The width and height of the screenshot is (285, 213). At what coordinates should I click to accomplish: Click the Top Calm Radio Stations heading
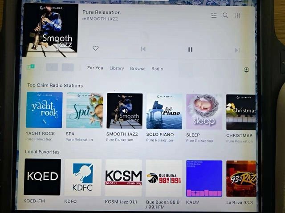55,85
